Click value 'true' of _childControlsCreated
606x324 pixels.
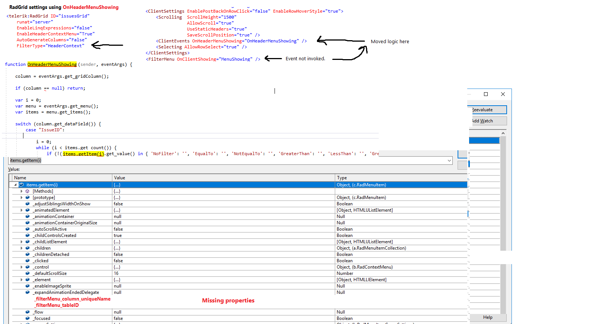[118, 235]
